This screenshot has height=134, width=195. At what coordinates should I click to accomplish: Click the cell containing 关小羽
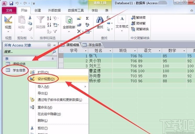(100, 61)
